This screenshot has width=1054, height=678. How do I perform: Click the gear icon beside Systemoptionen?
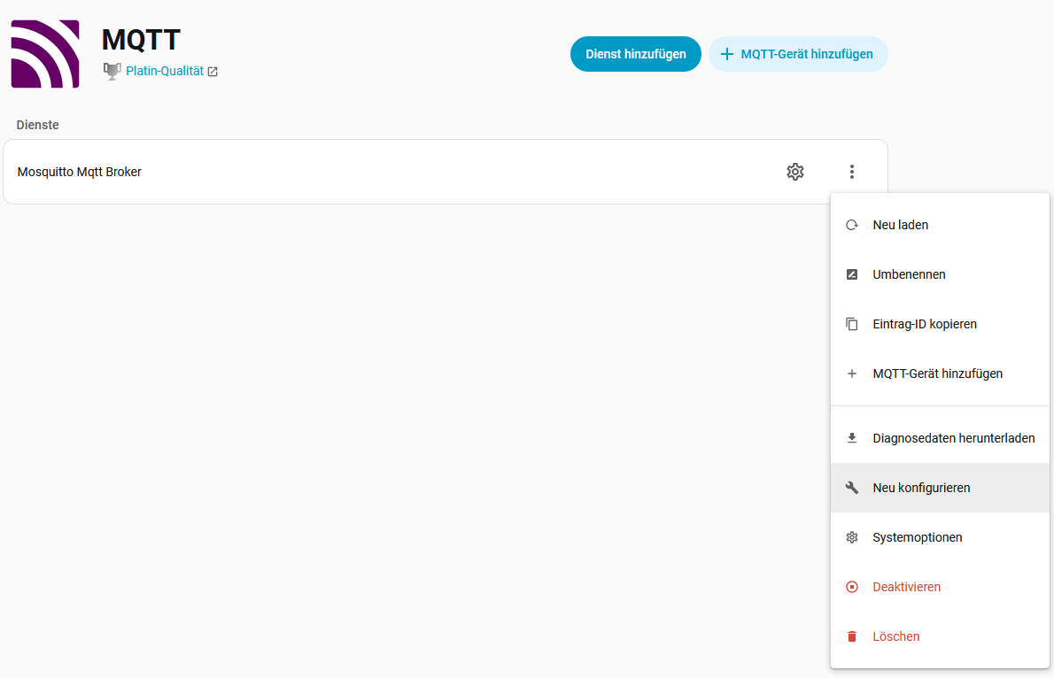(852, 537)
